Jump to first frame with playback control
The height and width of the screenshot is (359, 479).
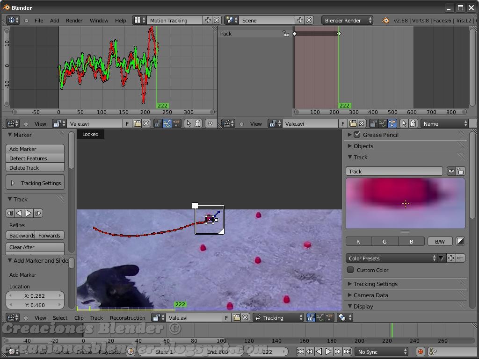[x=300, y=352]
